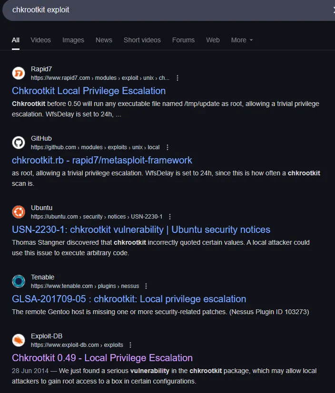Click the Tenable site favicon
Screen dimensions: 335x393
(19, 281)
